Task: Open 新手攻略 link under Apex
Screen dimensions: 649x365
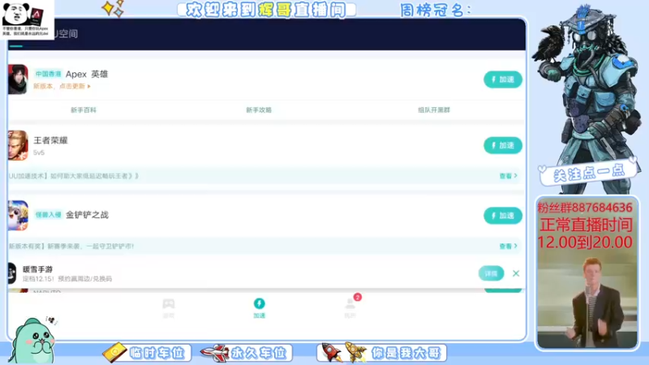Action: [259, 110]
